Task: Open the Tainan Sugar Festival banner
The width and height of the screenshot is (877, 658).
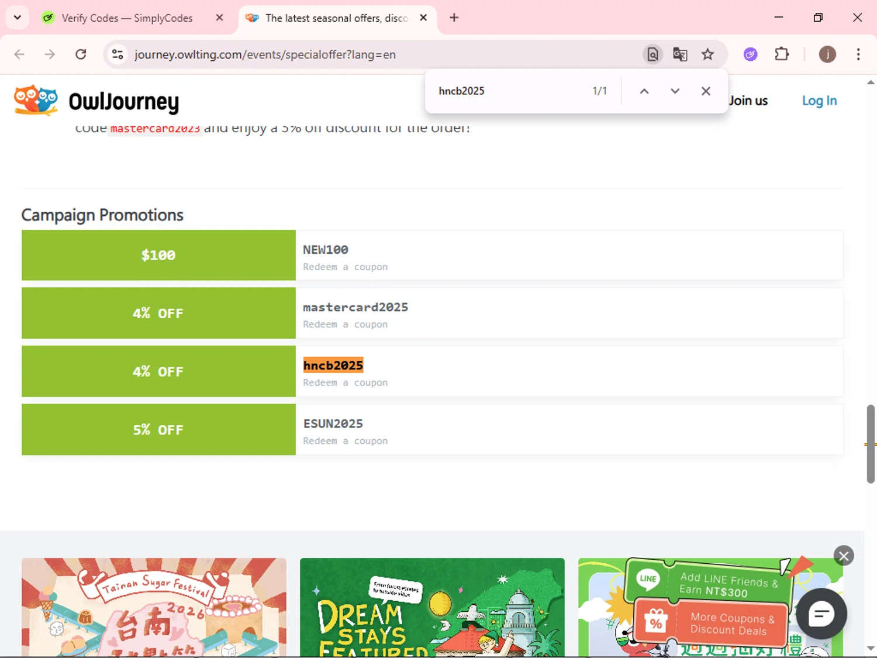Action: (154, 607)
